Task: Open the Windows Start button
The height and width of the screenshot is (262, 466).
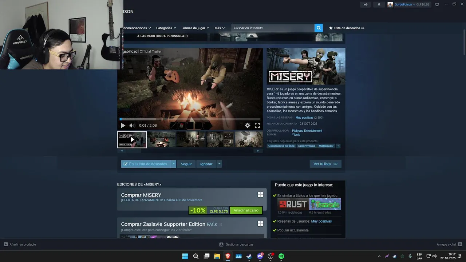Action: 185,256
